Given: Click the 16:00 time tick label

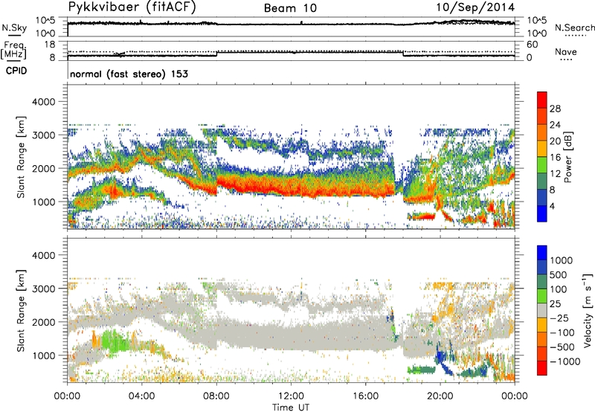Looking at the screenshot, I should [365, 396].
